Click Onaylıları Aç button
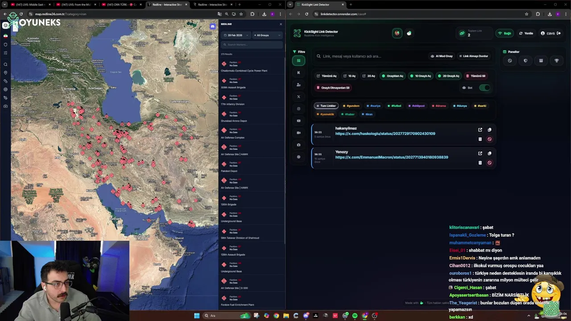 pos(393,76)
